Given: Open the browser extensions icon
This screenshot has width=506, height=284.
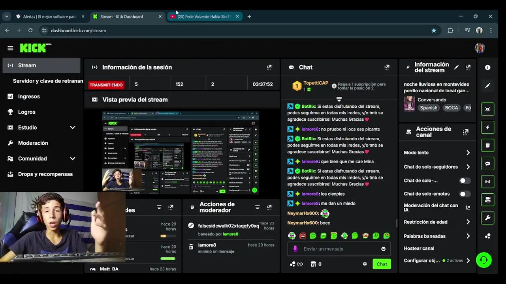Looking at the screenshot, I should pyautogui.click(x=450, y=30).
